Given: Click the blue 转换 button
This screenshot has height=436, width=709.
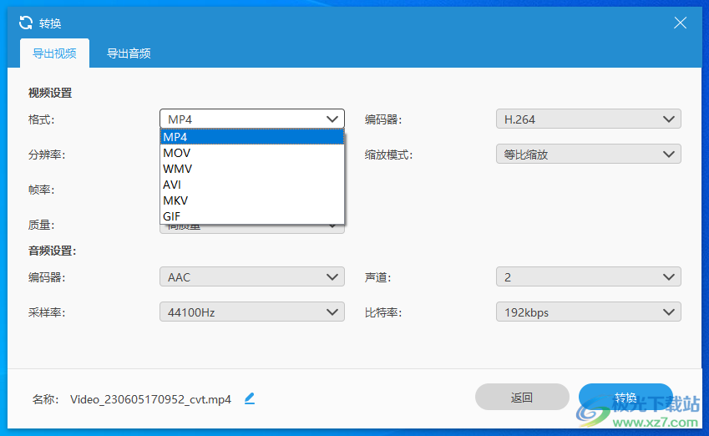Looking at the screenshot, I should pyautogui.click(x=625, y=397).
